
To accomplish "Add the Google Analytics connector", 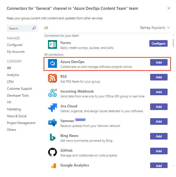I will coord(159,165).
